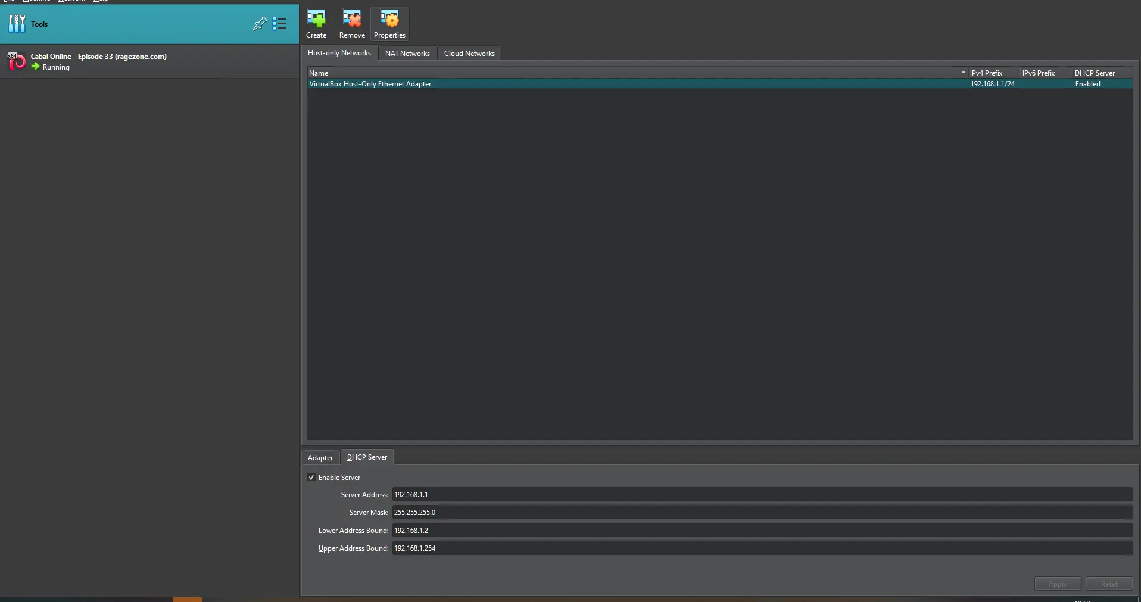Uncheck the Enable Server checkbox

tap(311, 478)
